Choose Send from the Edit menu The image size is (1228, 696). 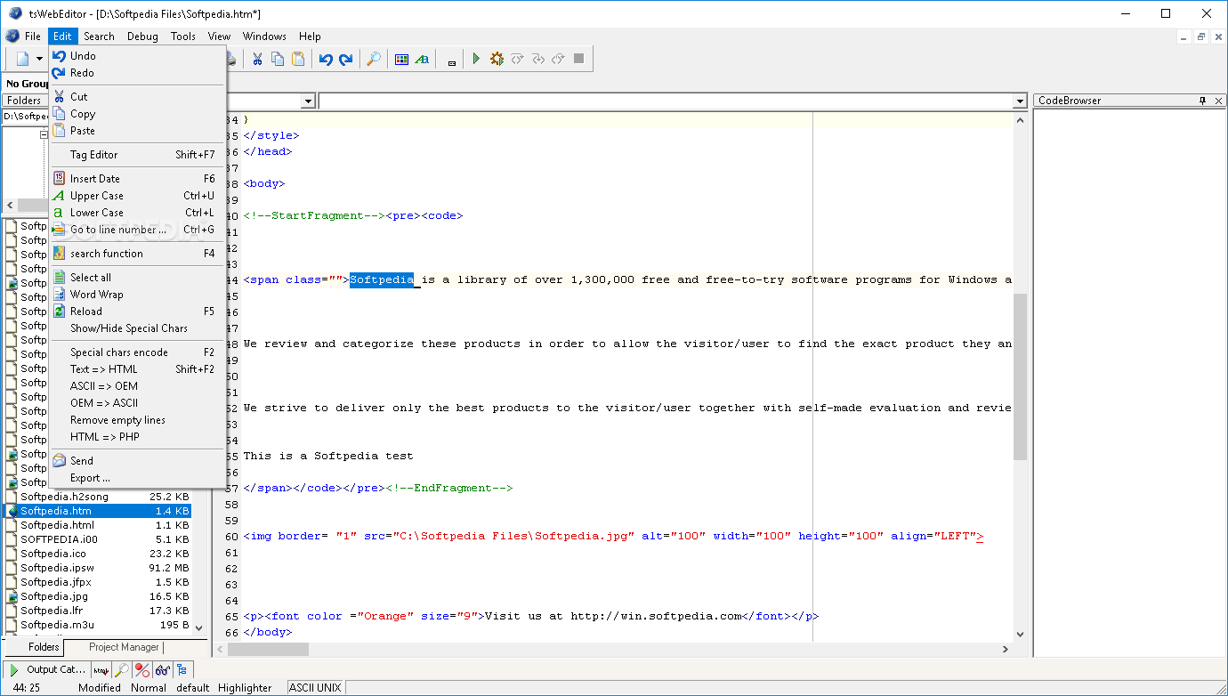[137, 461]
